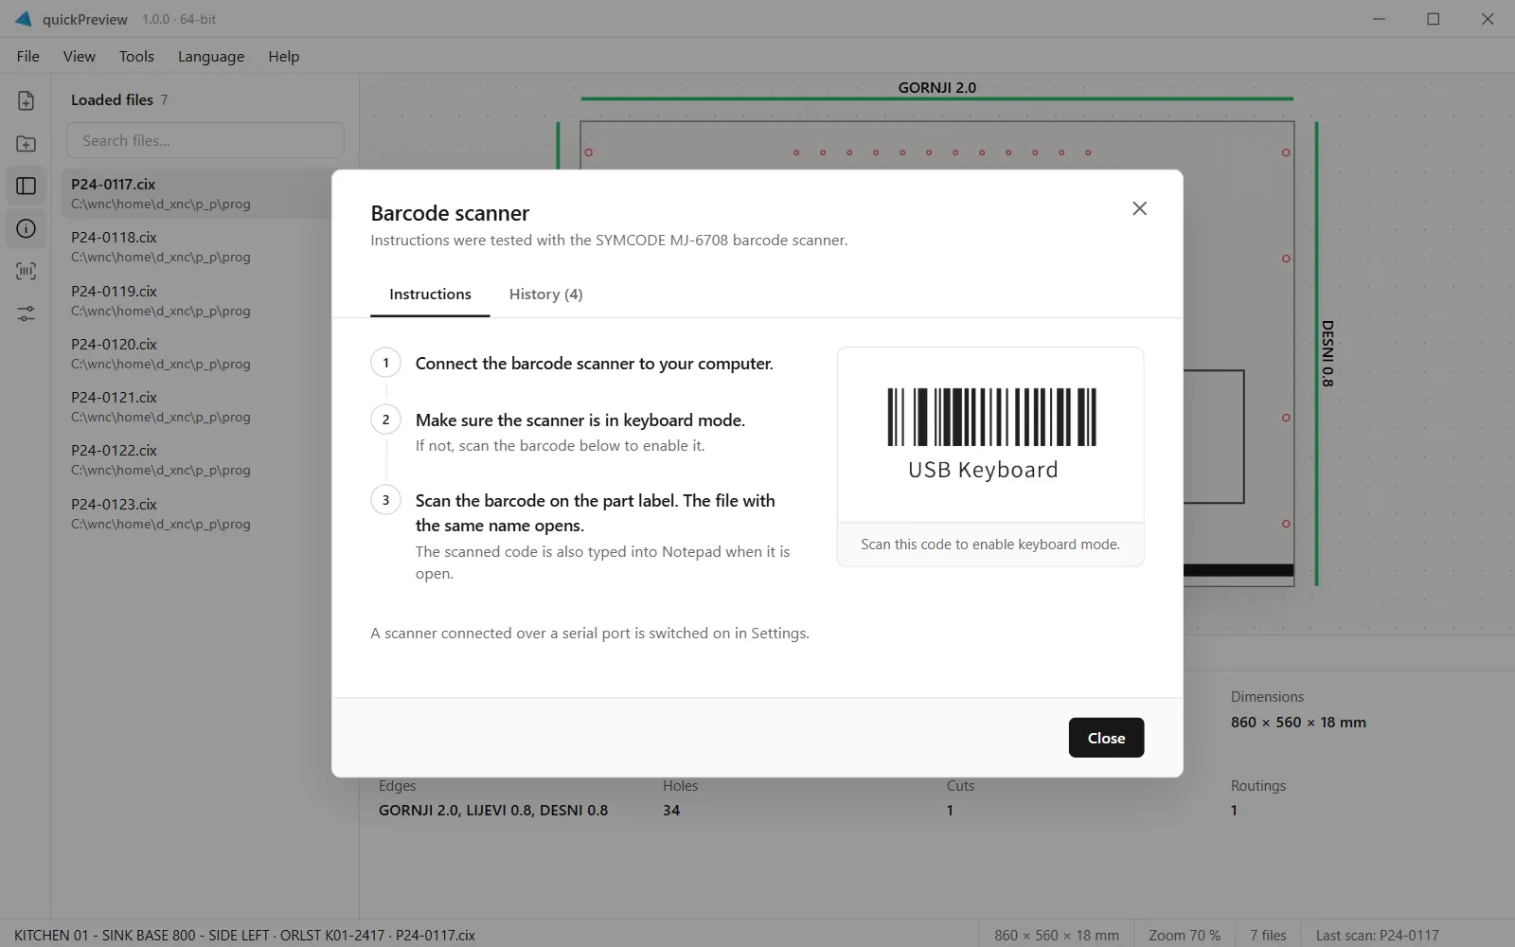The image size is (1515, 947).
Task: Maximize the quickPreview window
Action: [1433, 19]
